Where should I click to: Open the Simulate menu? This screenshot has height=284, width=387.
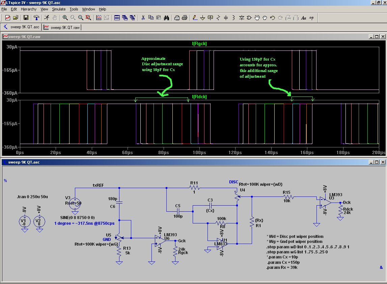(x=59, y=9)
